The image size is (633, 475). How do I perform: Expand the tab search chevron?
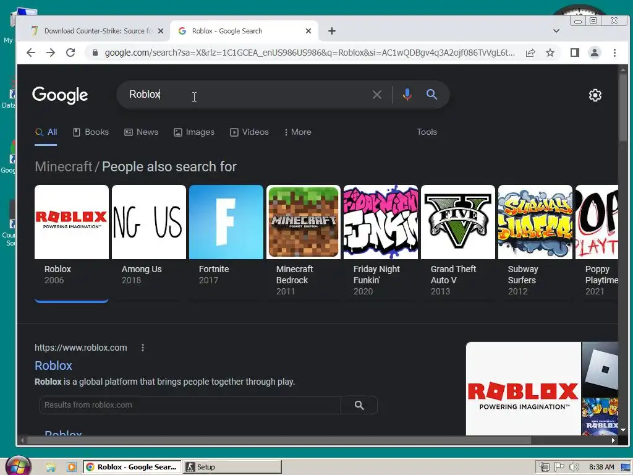[x=556, y=31]
